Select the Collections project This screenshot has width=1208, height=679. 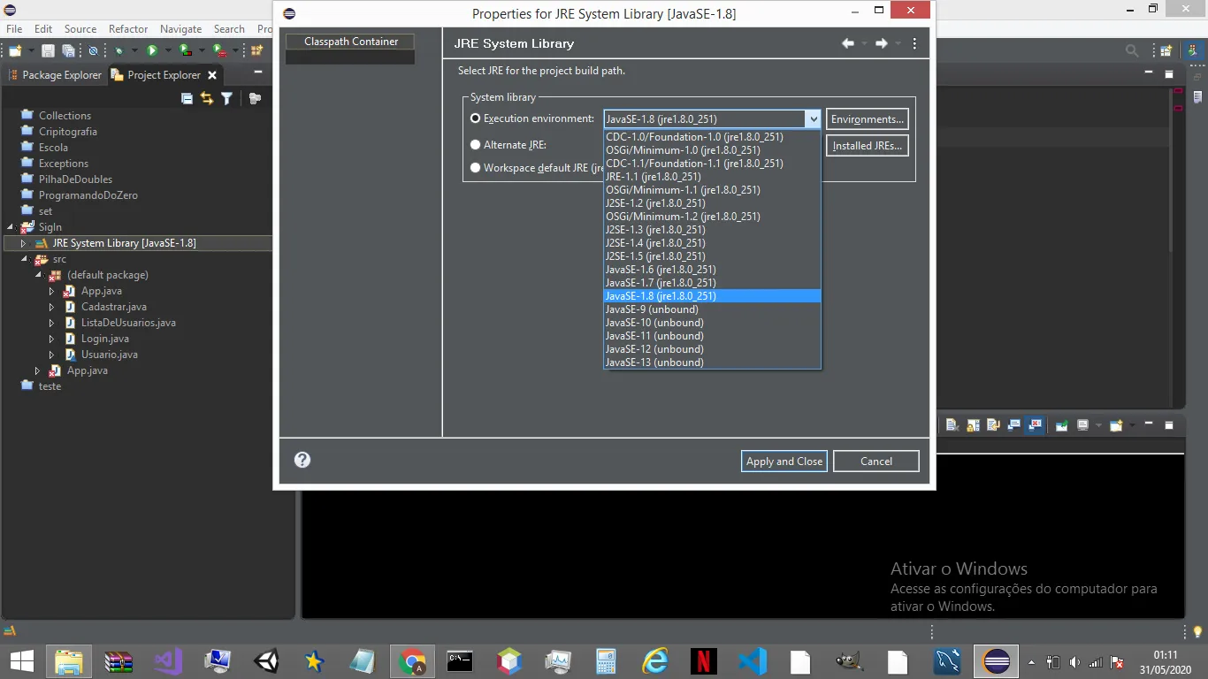pyautogui.click(x=65, y=116)
